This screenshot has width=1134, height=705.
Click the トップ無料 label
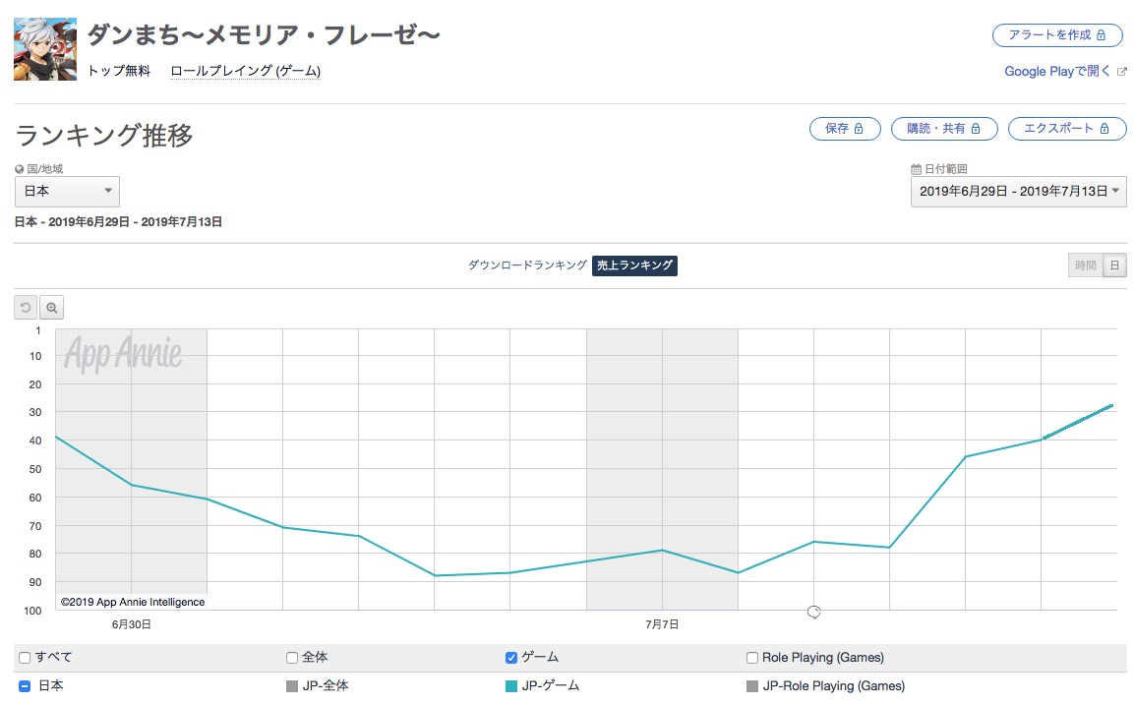click(119, 71)
